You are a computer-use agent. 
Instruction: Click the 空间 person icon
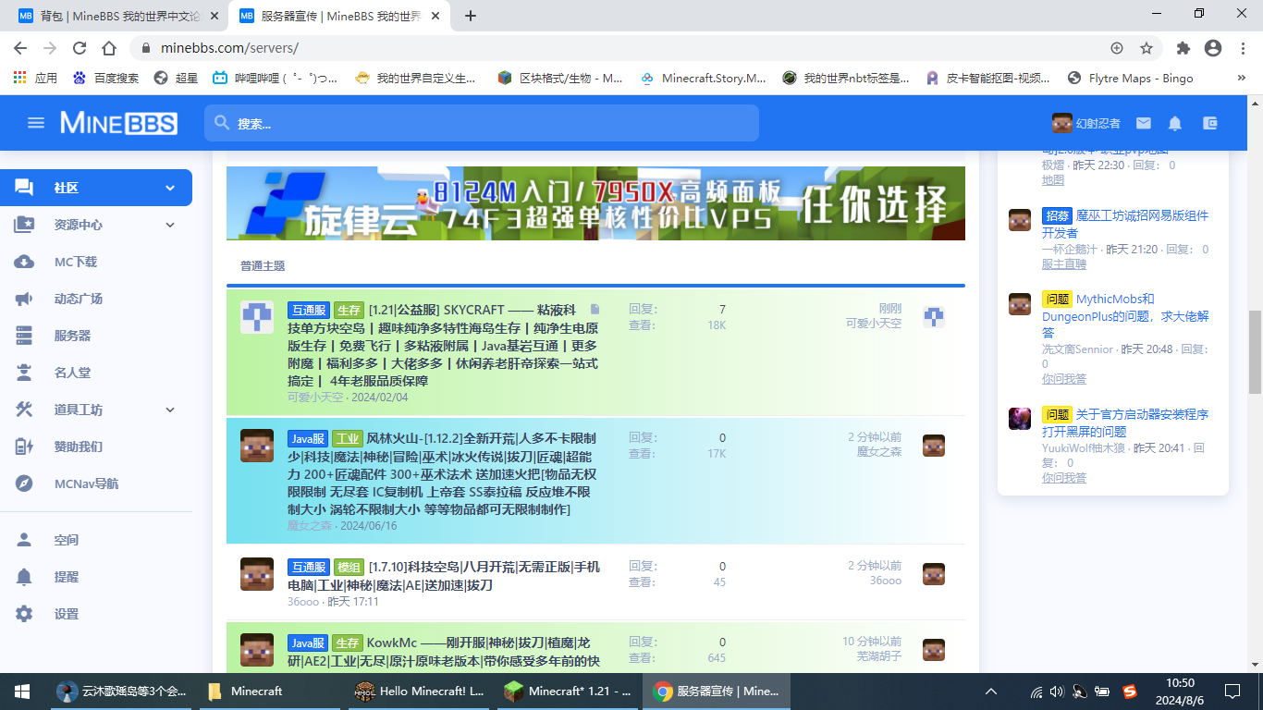click(24, 540)
